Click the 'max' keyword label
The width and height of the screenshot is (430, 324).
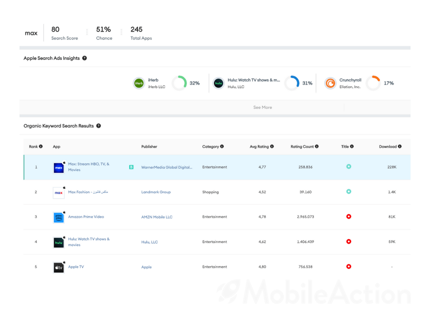pyautogui.click(x=31, y=33)
